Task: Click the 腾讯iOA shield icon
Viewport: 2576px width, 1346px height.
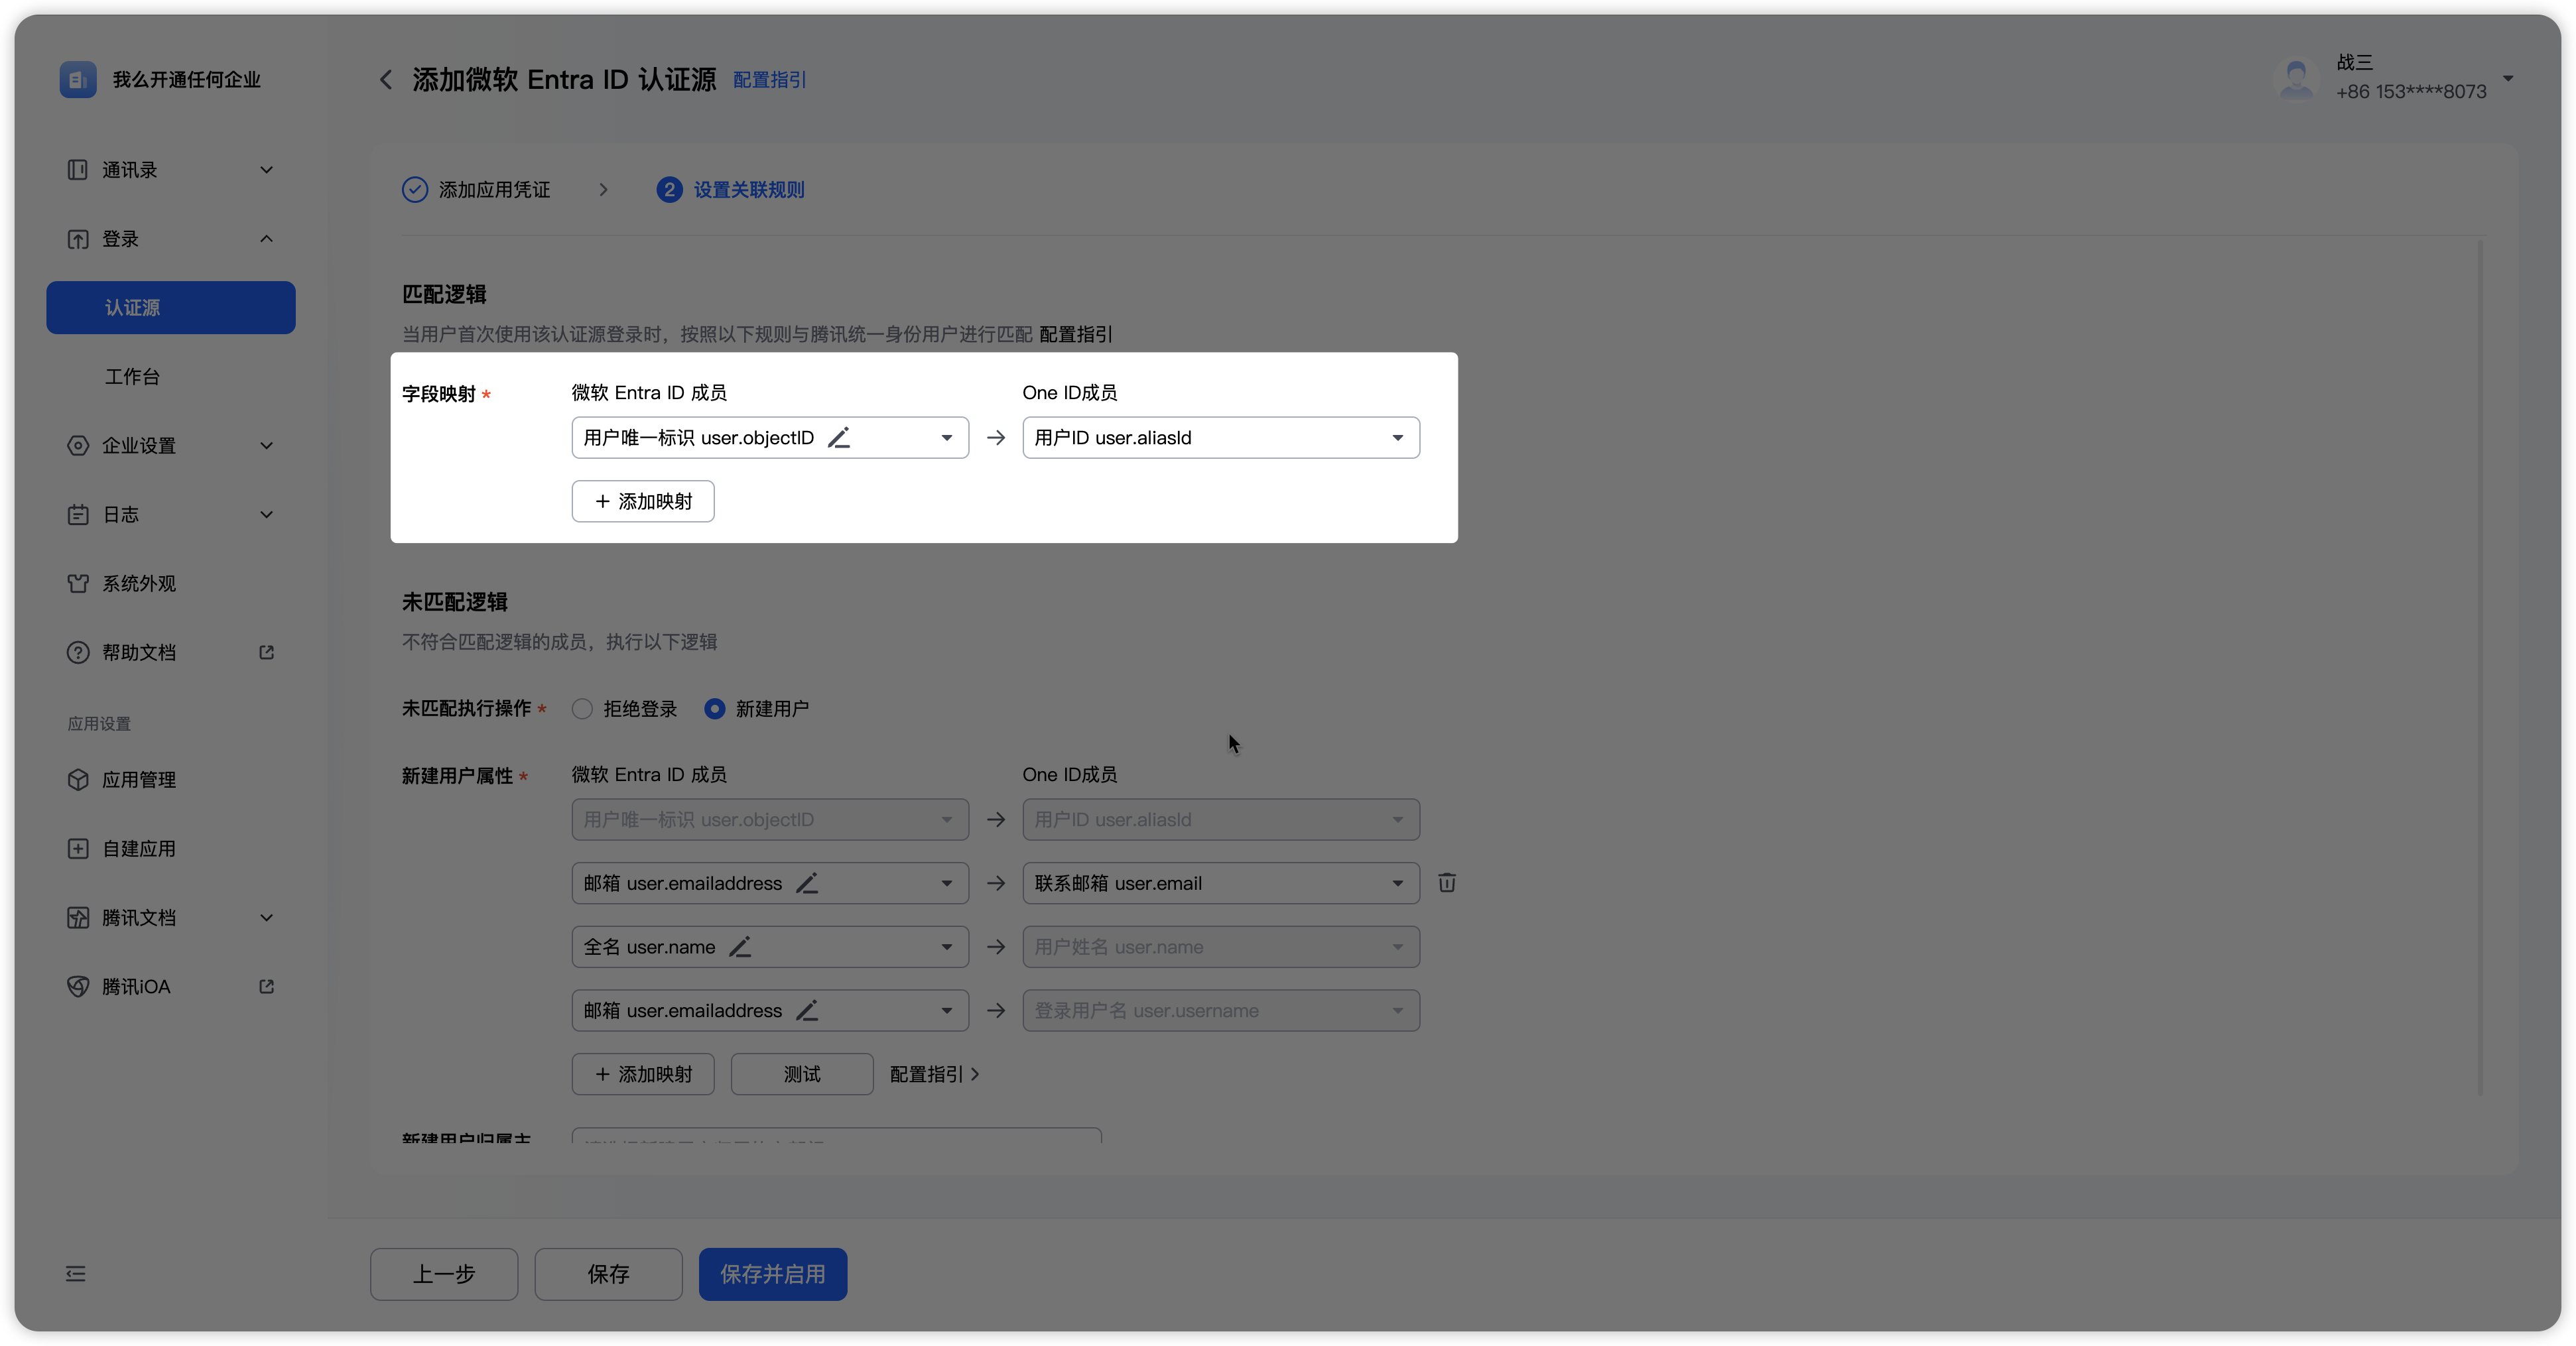Action: pos(78,987)
